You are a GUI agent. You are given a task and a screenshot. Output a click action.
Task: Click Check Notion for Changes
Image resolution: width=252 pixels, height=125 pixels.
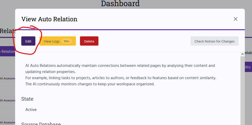215,41
